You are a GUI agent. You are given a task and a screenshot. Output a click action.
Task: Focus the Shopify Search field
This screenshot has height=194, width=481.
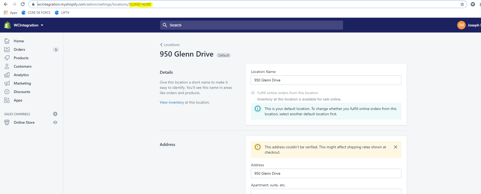coord(251,25)
